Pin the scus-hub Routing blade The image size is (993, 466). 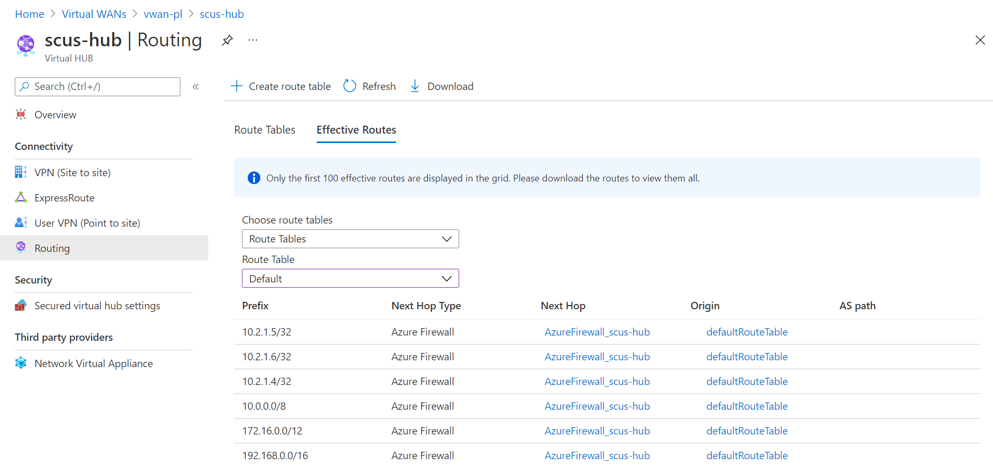click(x=227, y=40)
